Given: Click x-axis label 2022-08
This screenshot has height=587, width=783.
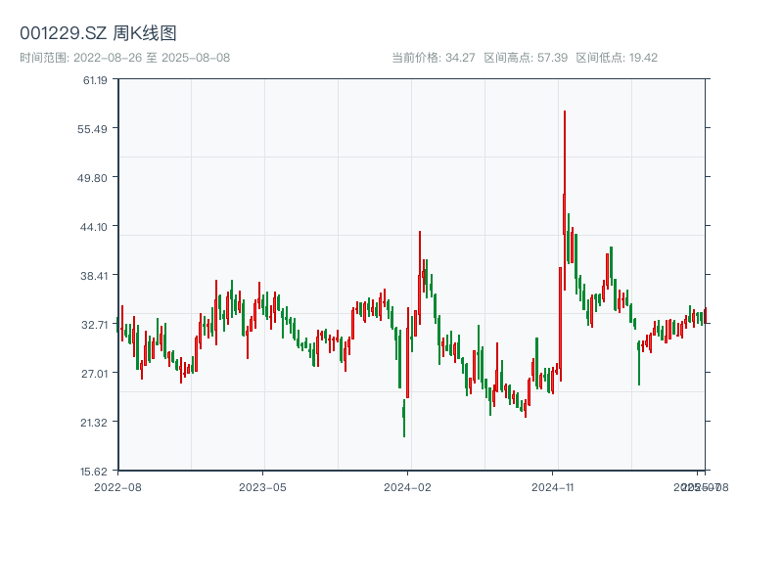Looking at the screenshot, I should click(x=117, y=487).
